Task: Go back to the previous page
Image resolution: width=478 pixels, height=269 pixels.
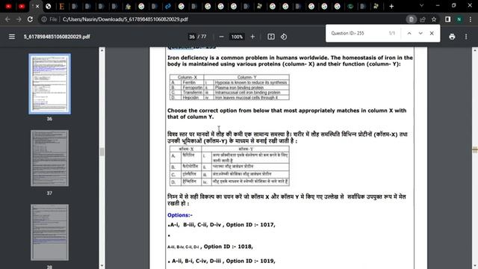Action: [7, 19]
